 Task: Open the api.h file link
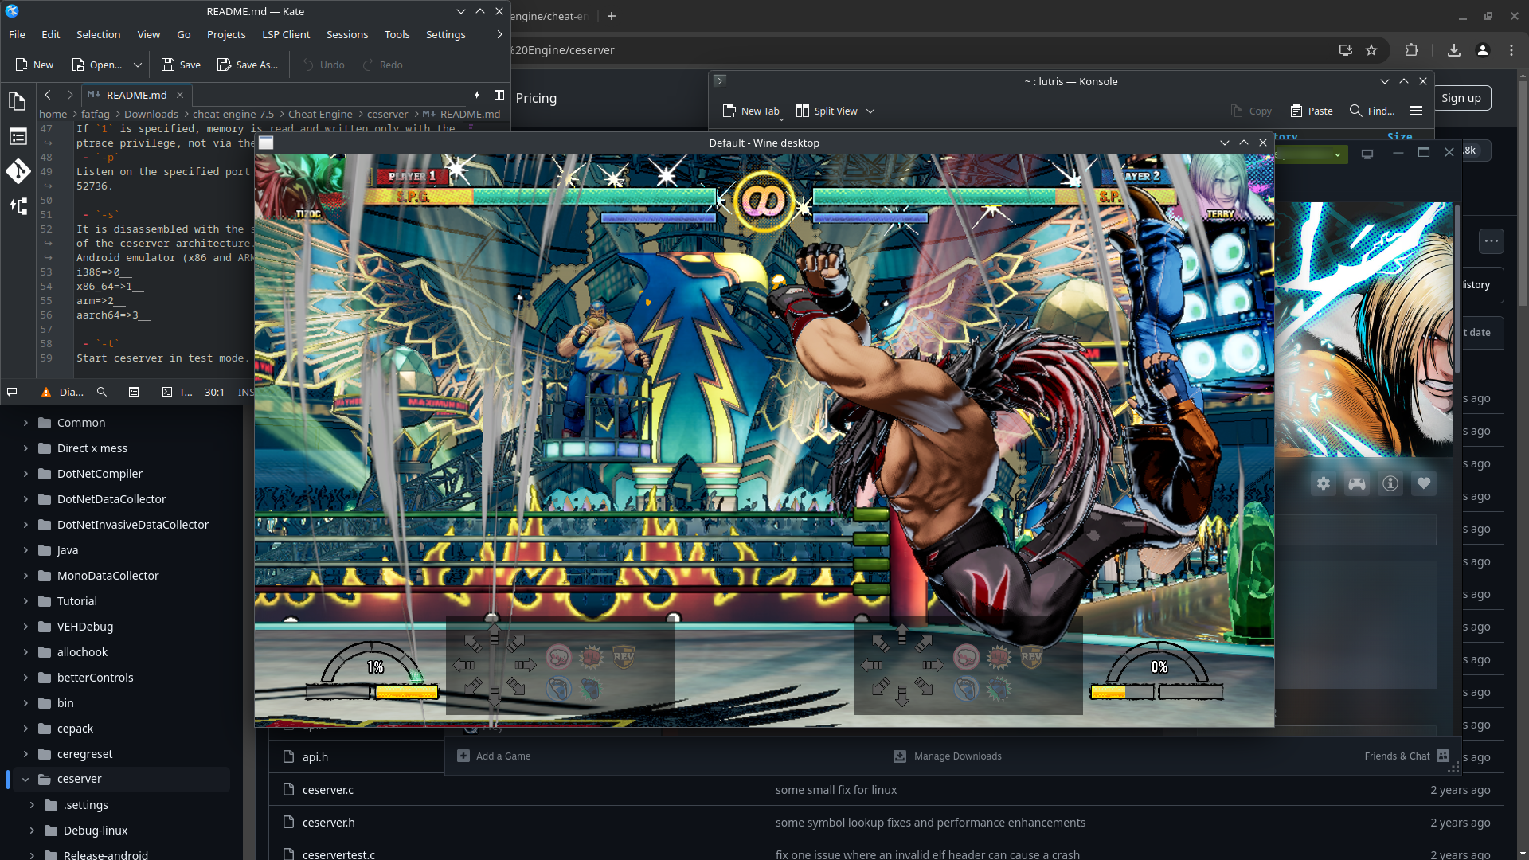pos(315,757)
